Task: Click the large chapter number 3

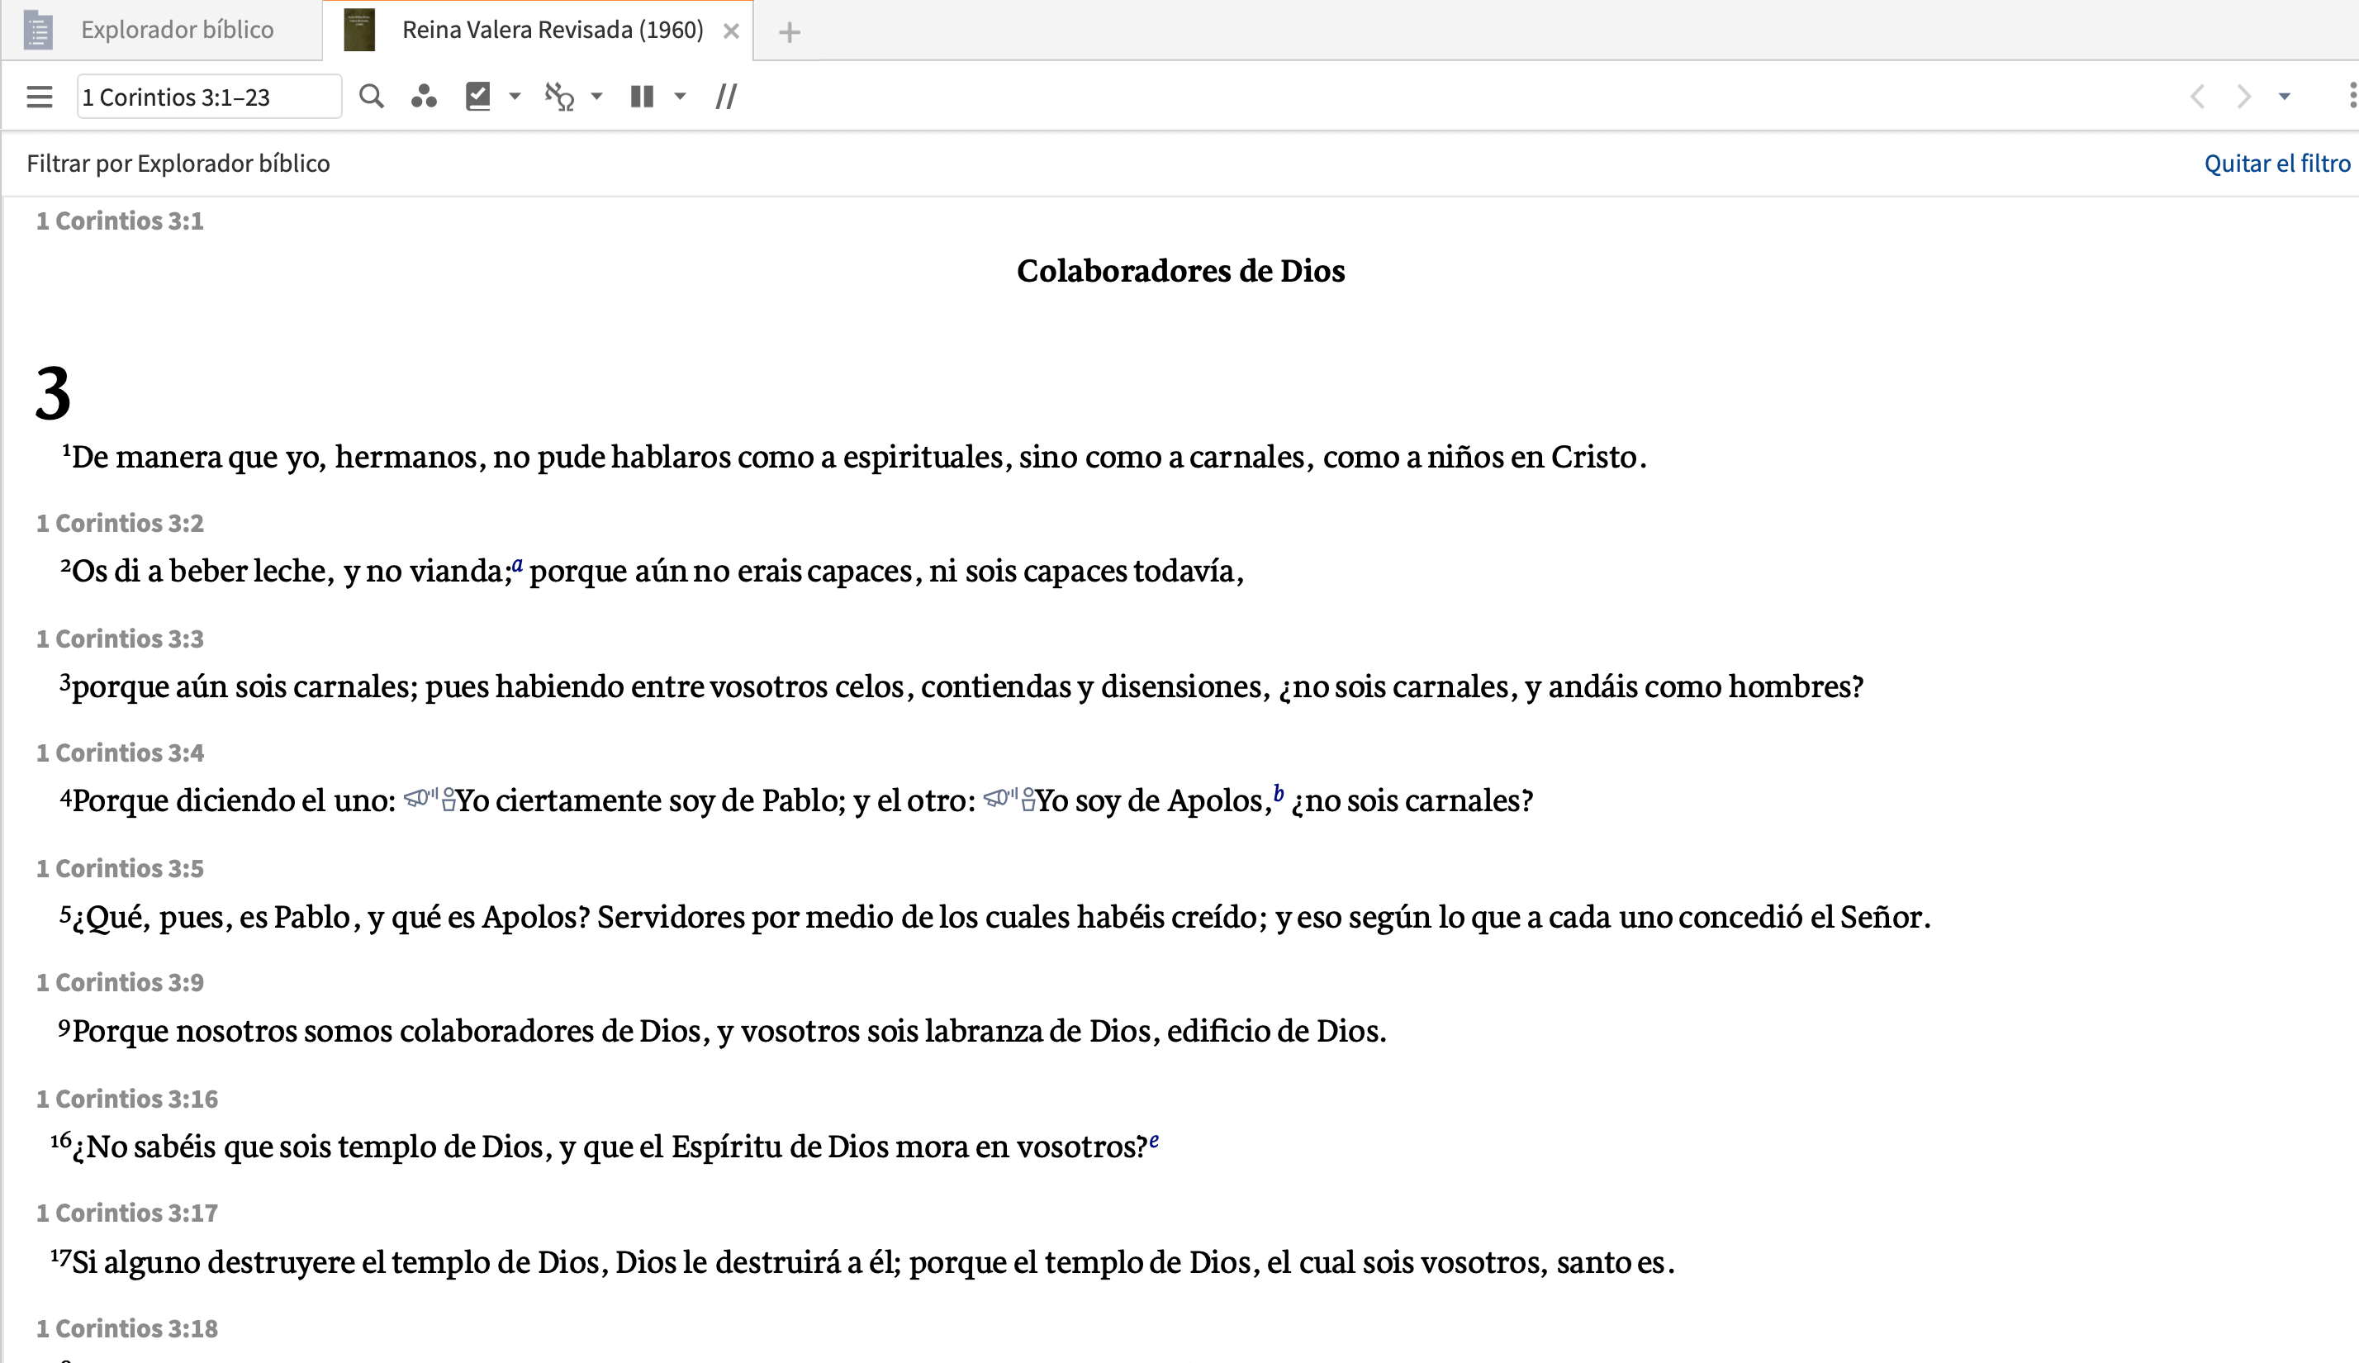Action: (x=54, y=392)
